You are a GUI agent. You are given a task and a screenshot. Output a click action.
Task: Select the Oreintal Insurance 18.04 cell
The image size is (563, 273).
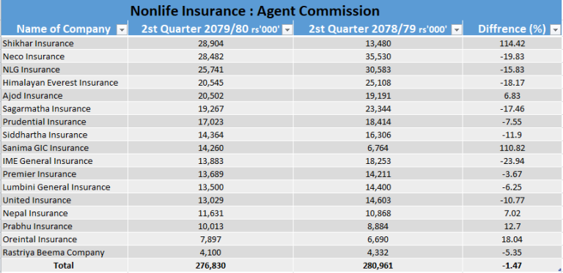[512, 239]
